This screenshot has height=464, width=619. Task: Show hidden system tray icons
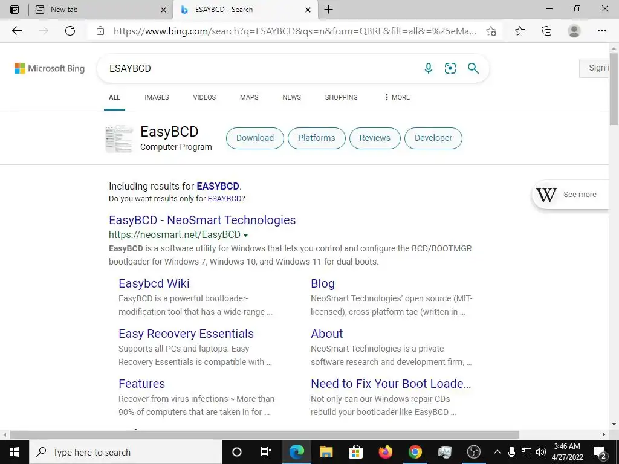point(497,452)
